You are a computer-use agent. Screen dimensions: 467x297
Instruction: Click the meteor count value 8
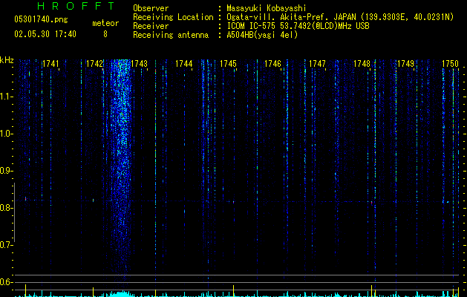coord(105,34)
